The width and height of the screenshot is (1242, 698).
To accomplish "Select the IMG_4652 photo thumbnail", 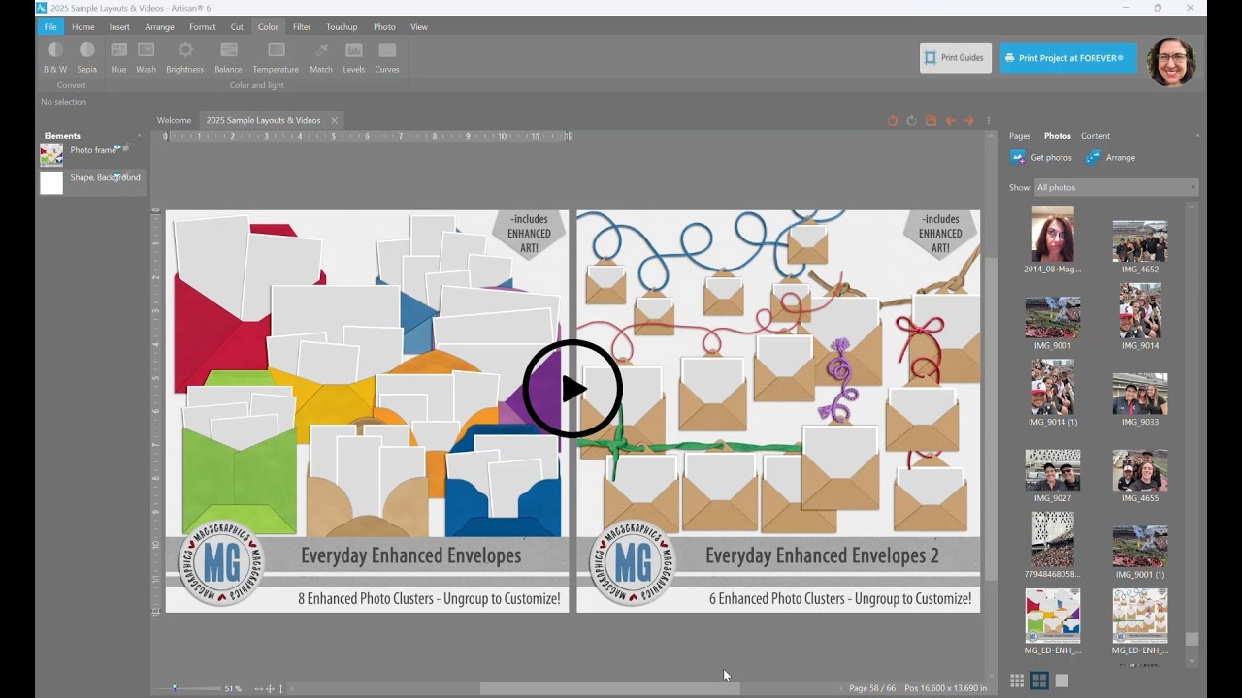I will (1140, 241).
